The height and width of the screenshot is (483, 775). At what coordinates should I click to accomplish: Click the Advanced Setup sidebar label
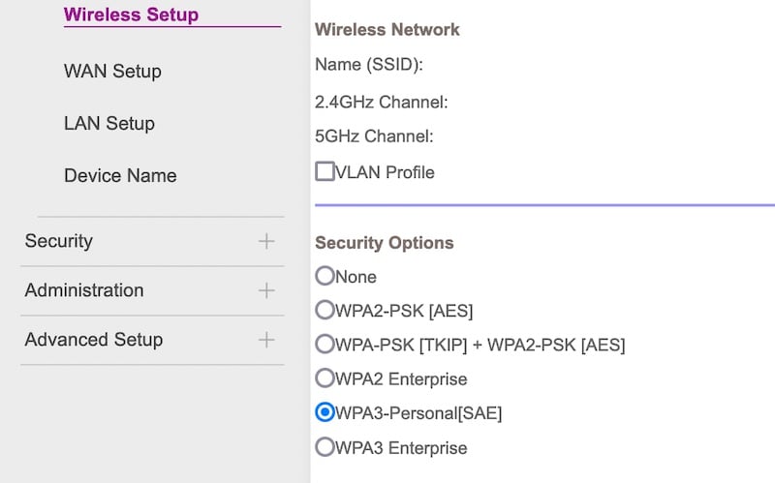coord(94,340)
